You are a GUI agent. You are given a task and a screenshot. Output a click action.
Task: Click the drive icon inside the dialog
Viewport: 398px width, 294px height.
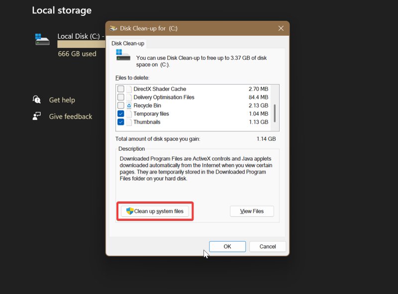coord(123,55)
